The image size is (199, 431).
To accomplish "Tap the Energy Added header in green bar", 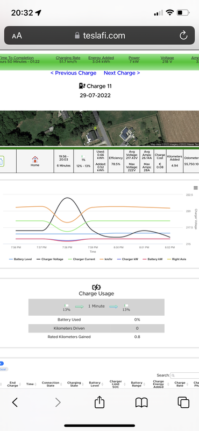I will [101, 58].
